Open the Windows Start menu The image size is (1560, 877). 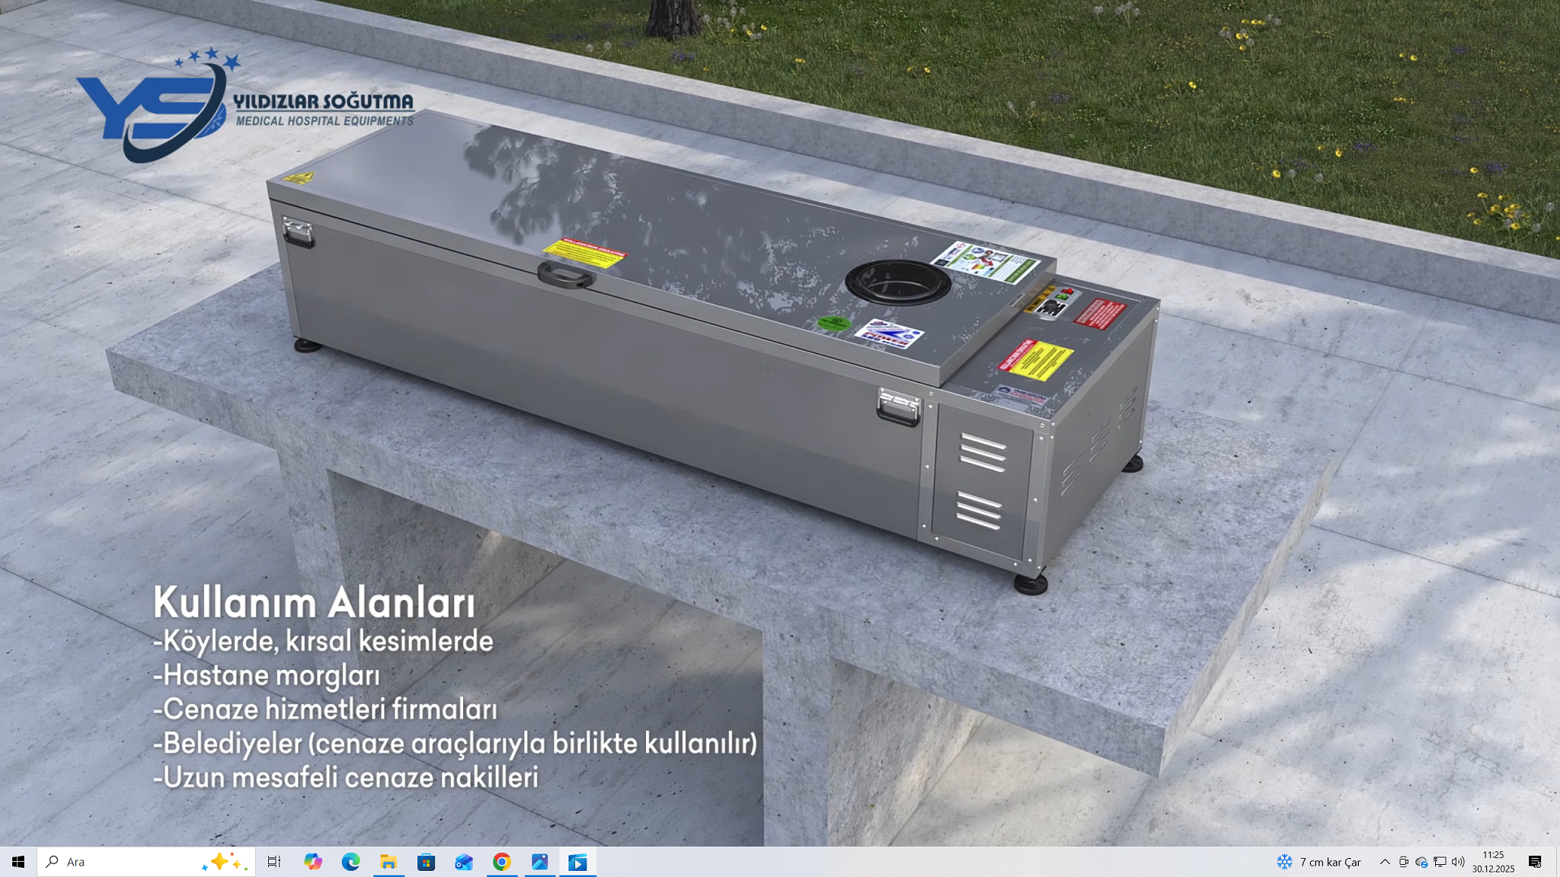coord(18,862)
